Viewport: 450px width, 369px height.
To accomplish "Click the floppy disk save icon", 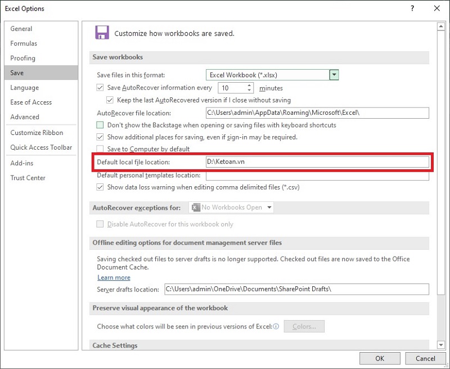I will pos(102,33).
